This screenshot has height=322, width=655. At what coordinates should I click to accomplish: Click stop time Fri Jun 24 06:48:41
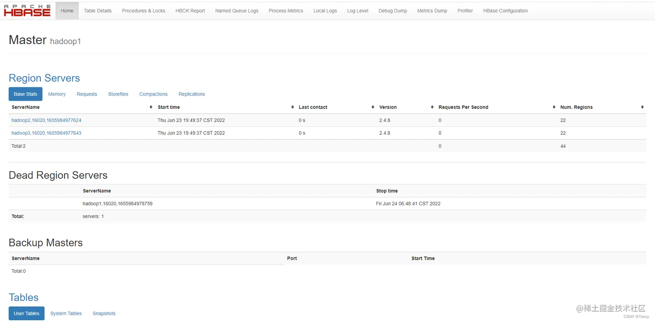coord(408,204)
